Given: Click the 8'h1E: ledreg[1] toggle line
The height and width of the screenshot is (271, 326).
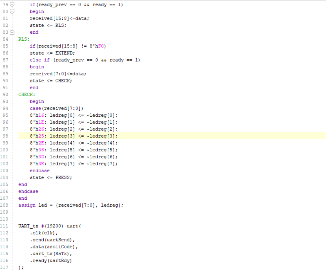Looking at the screenshot, I should pos(74,122).
